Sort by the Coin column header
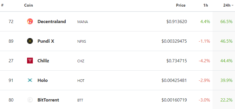Image resolution: width=235 pixels, height=109 pixels. (29, 5)
